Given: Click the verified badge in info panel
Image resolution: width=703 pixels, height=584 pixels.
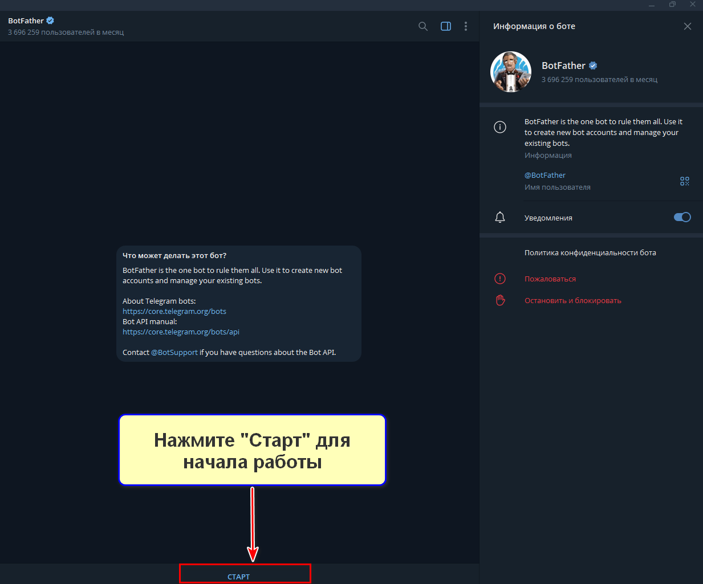Looking at the screenshot, I should [x=593, y=66].
